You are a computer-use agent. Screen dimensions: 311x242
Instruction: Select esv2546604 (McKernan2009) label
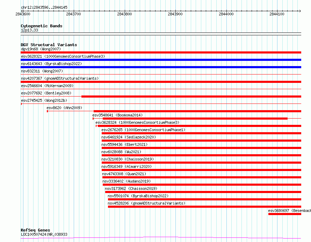47,86
